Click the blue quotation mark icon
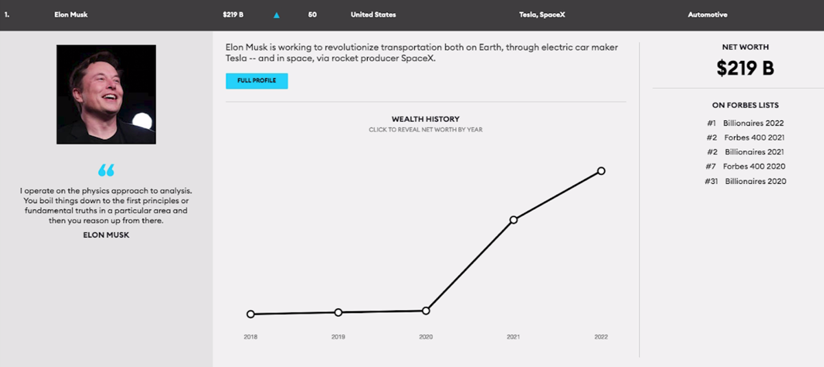The width and height of the screenshot is (824, 367). click(x=106, y=170)
